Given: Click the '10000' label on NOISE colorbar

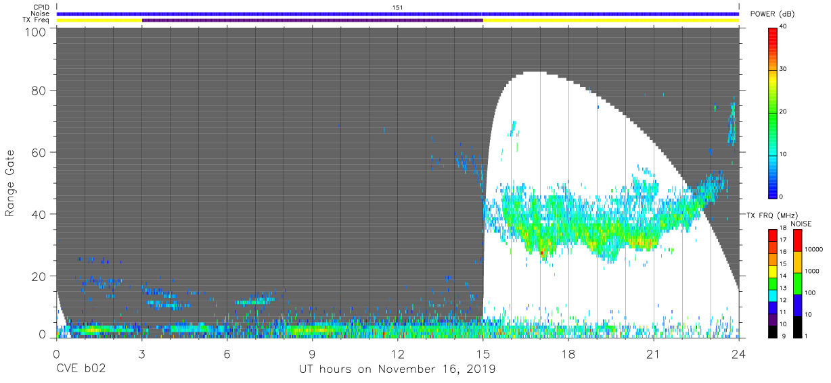Looking at the screenshot, I should [x=812, y=249].
